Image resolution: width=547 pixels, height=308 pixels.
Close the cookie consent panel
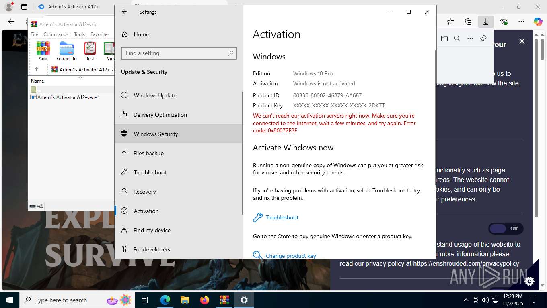522,41
